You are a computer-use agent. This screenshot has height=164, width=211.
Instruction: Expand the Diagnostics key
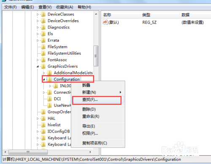click(38, 27)
